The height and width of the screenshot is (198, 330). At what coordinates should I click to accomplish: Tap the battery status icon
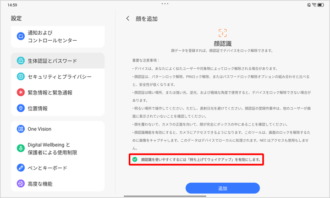tap(321, 5)
